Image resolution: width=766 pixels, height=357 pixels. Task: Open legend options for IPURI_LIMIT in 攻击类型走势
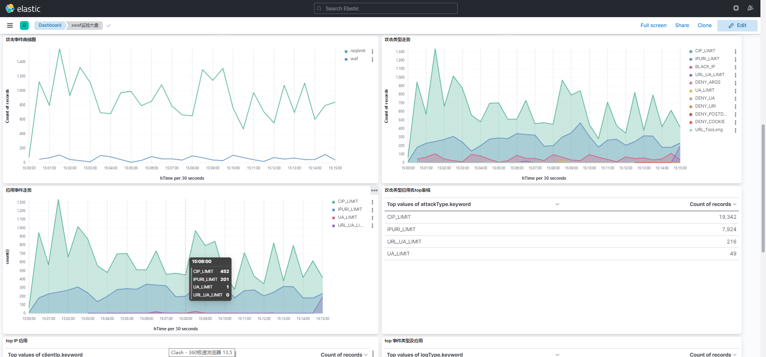[735, 59]
